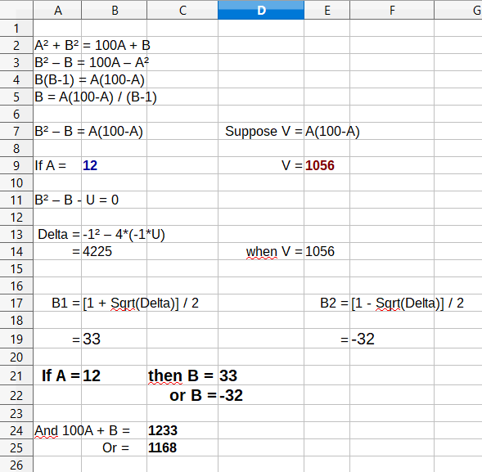
Task: Click column E header
Action: click(327, 10)
